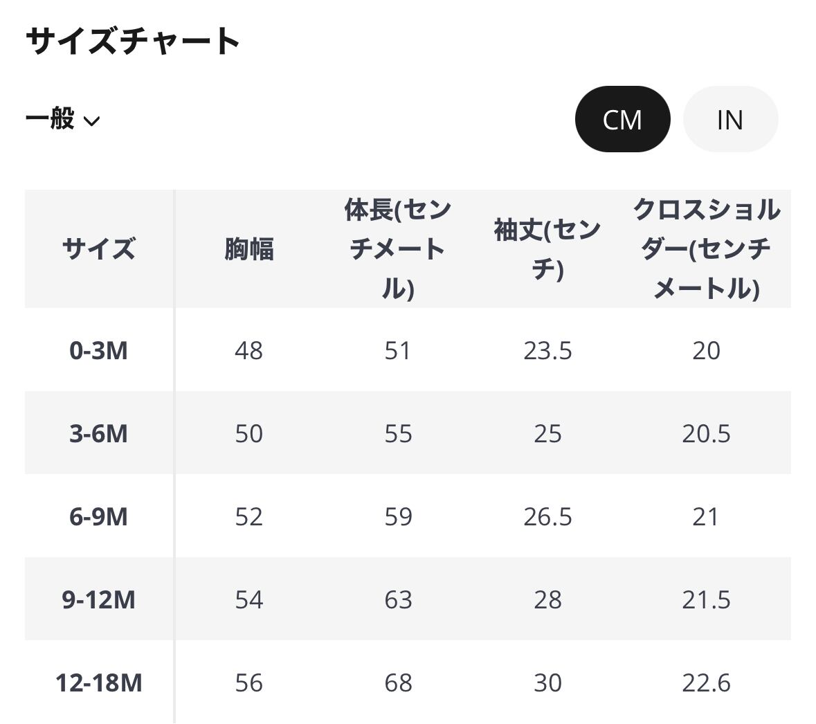Select the 0-3M size row label
816x724 pixels.
(x=98, y=351)
